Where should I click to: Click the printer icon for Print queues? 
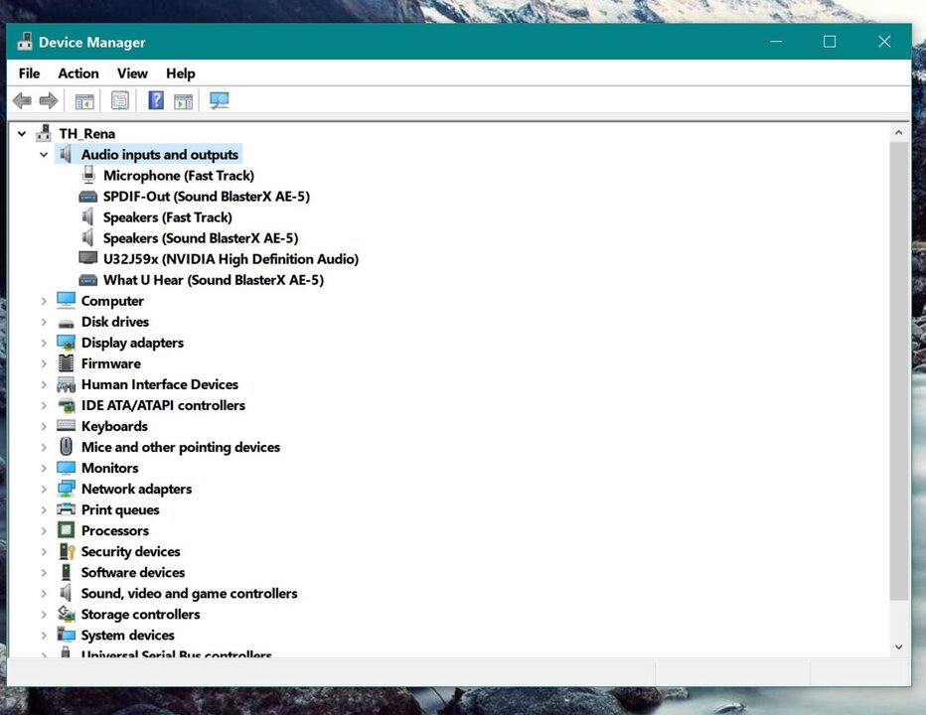[x=67, y=509]
